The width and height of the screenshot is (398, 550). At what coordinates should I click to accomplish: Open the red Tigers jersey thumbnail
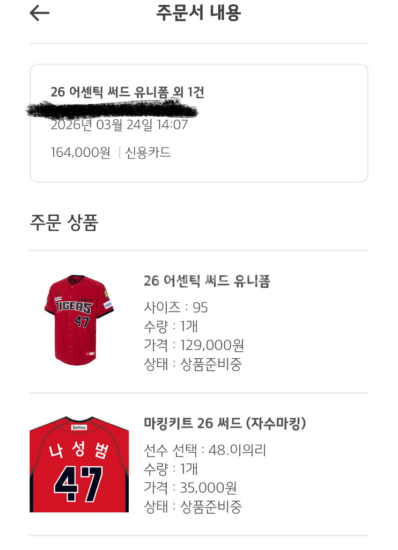pyautogui.click(x=79, y=320)
